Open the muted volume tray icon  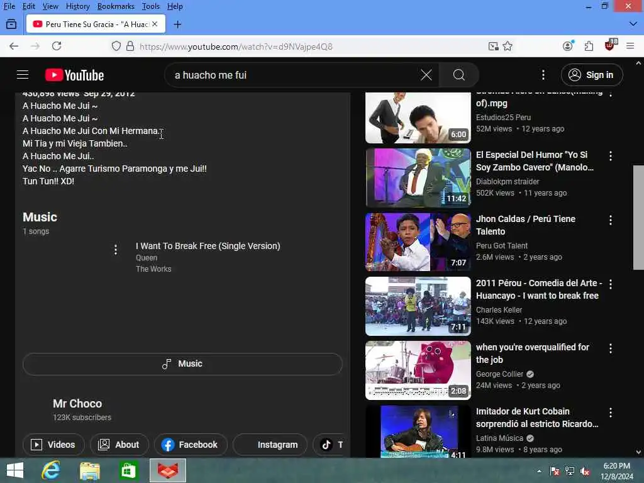coord(584,471)
